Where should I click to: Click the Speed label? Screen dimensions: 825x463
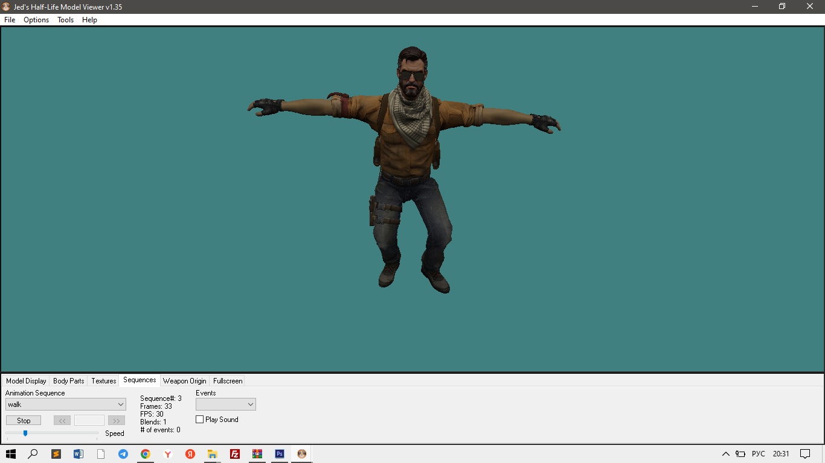pyautogui.click(x=115, y=433)
